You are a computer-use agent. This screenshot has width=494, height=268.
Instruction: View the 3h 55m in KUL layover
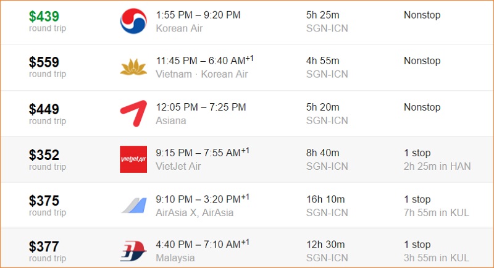point(437,258)
